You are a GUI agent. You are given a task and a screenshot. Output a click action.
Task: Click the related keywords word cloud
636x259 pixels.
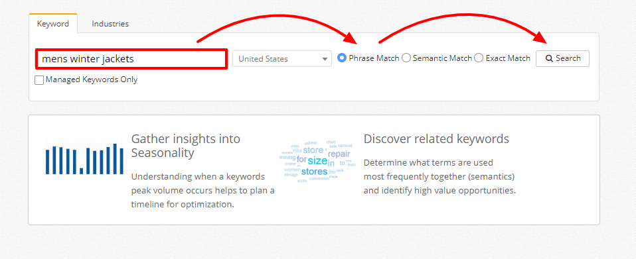pos(317,162)
